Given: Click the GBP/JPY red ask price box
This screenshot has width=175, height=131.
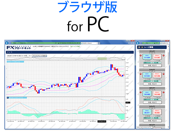Looking at the screenshot, I should click(157, 94).
